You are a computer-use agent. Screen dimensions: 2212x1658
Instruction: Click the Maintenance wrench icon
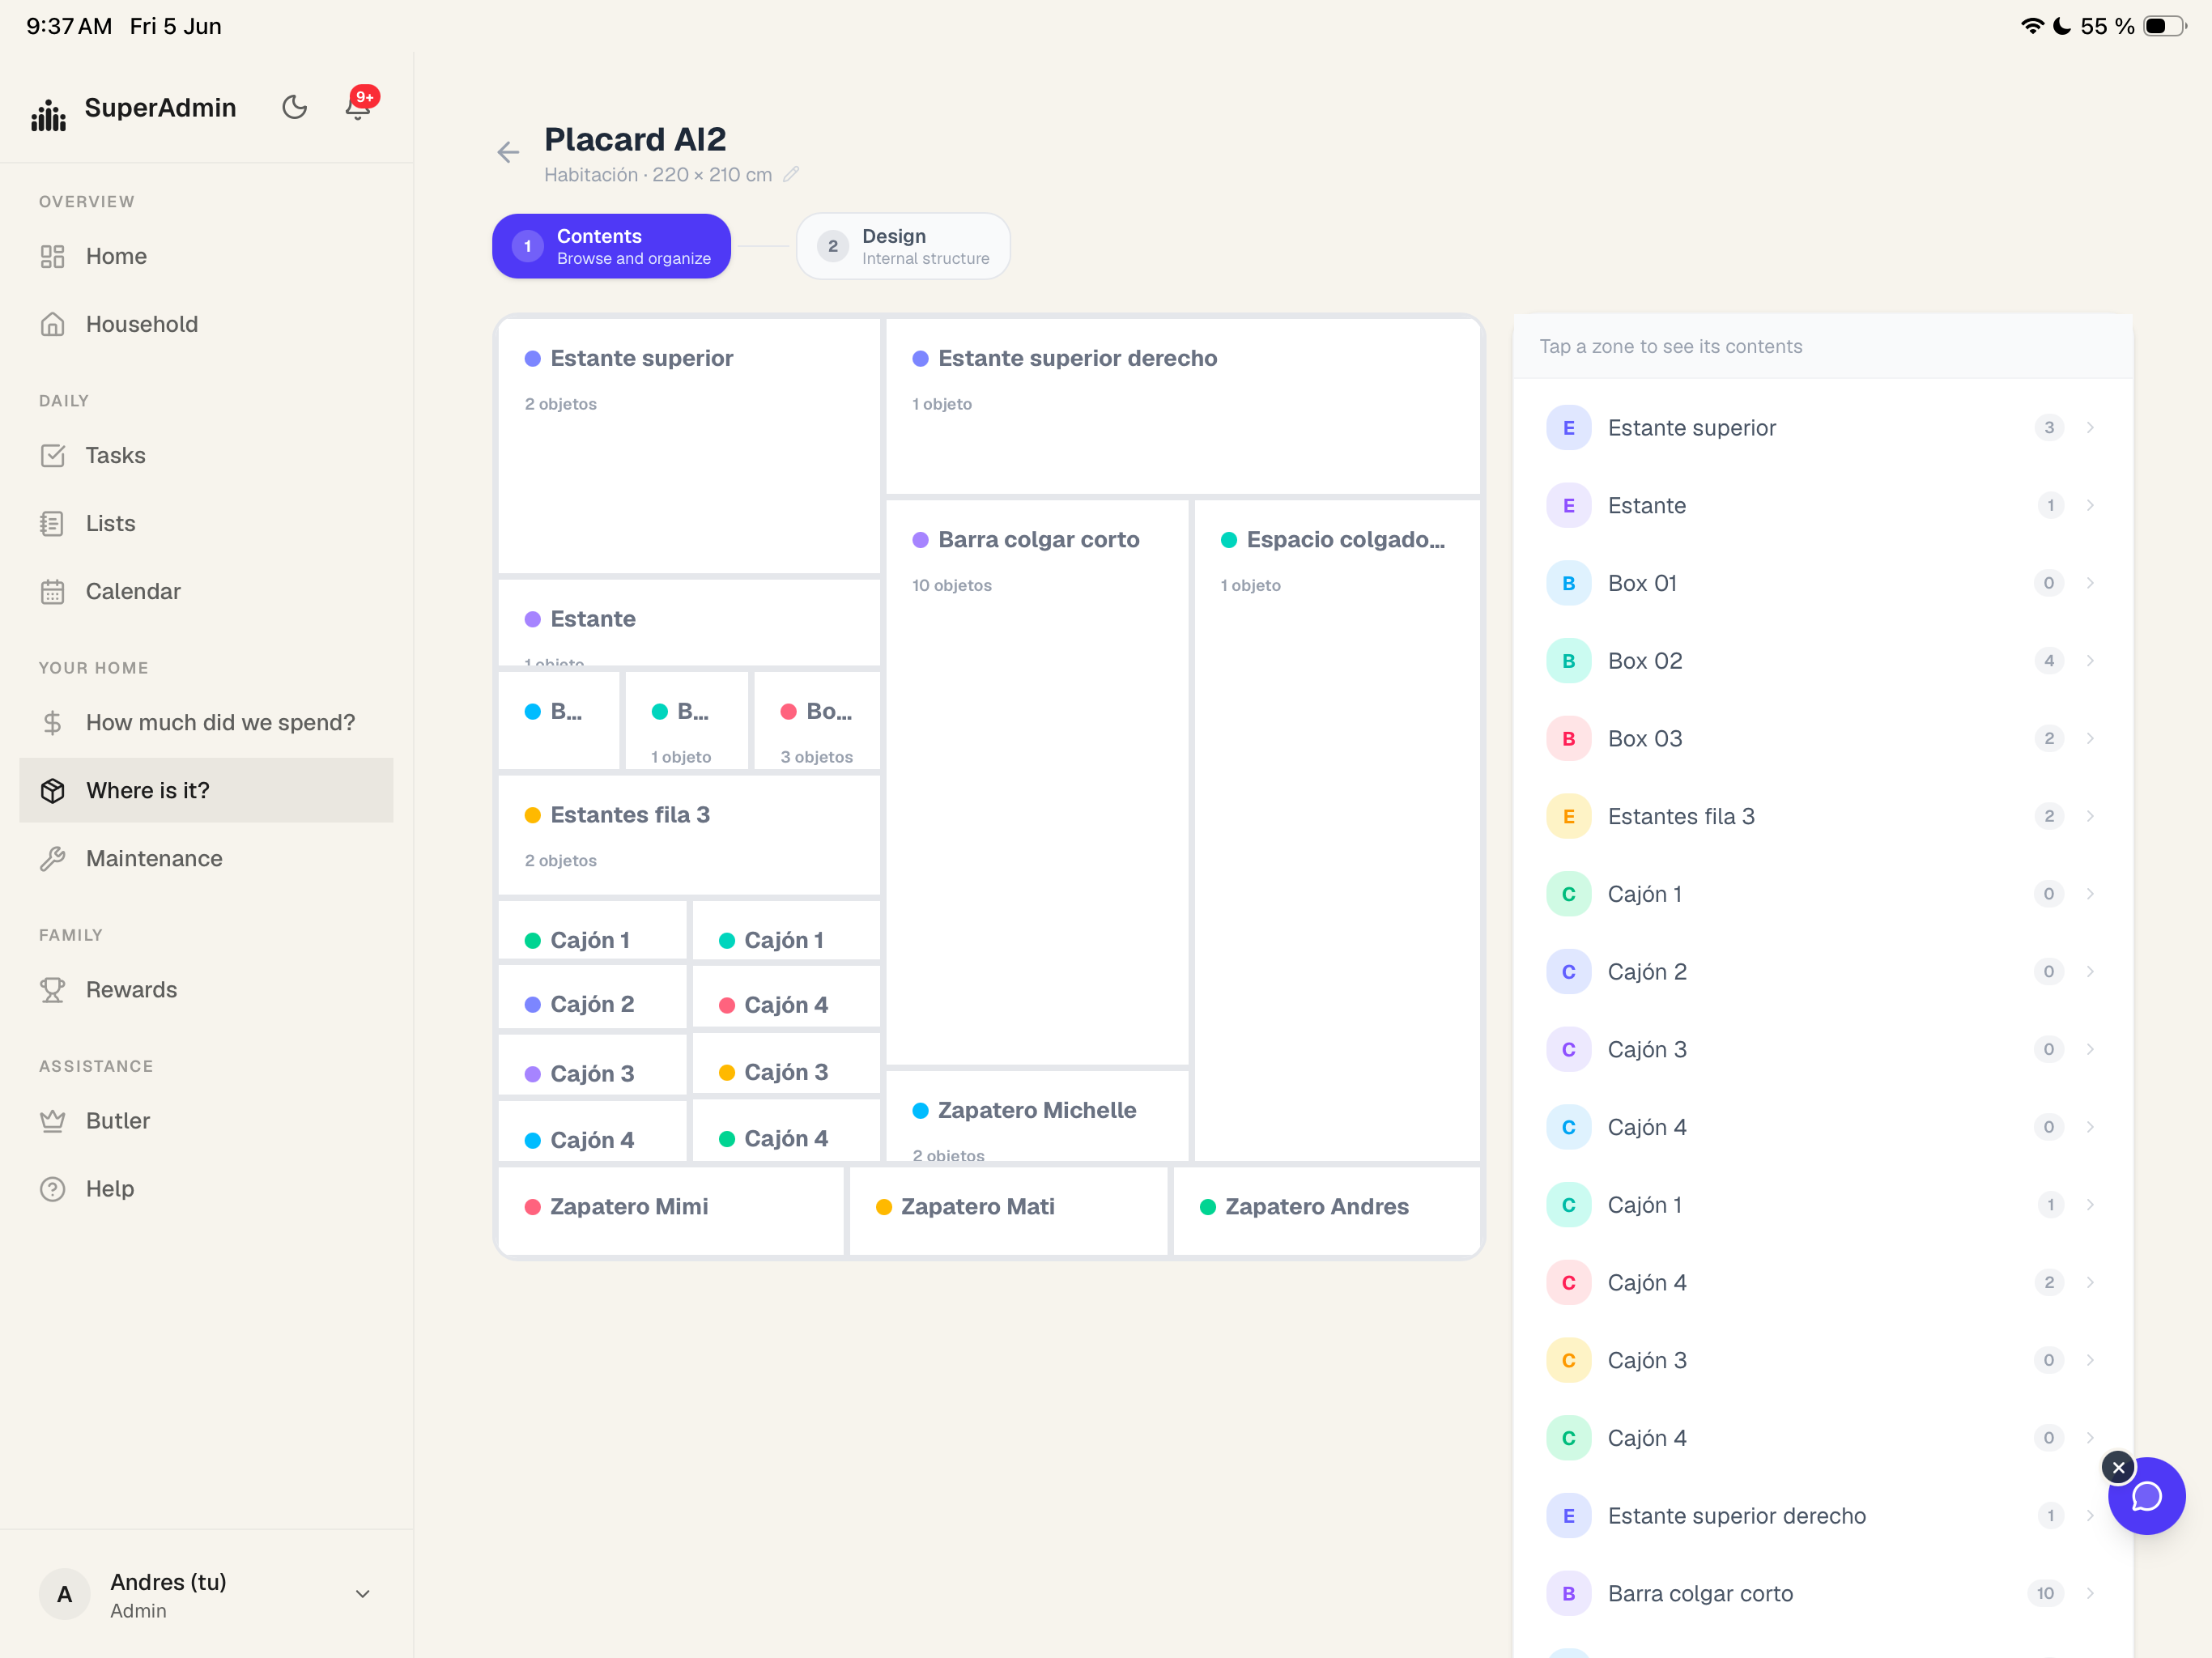tap(53, 858)
